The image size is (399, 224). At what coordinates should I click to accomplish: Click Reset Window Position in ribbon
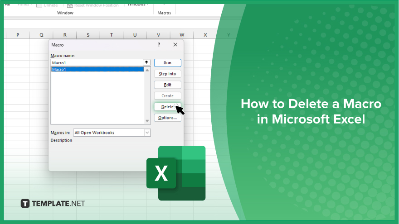(x=93, y=5)
